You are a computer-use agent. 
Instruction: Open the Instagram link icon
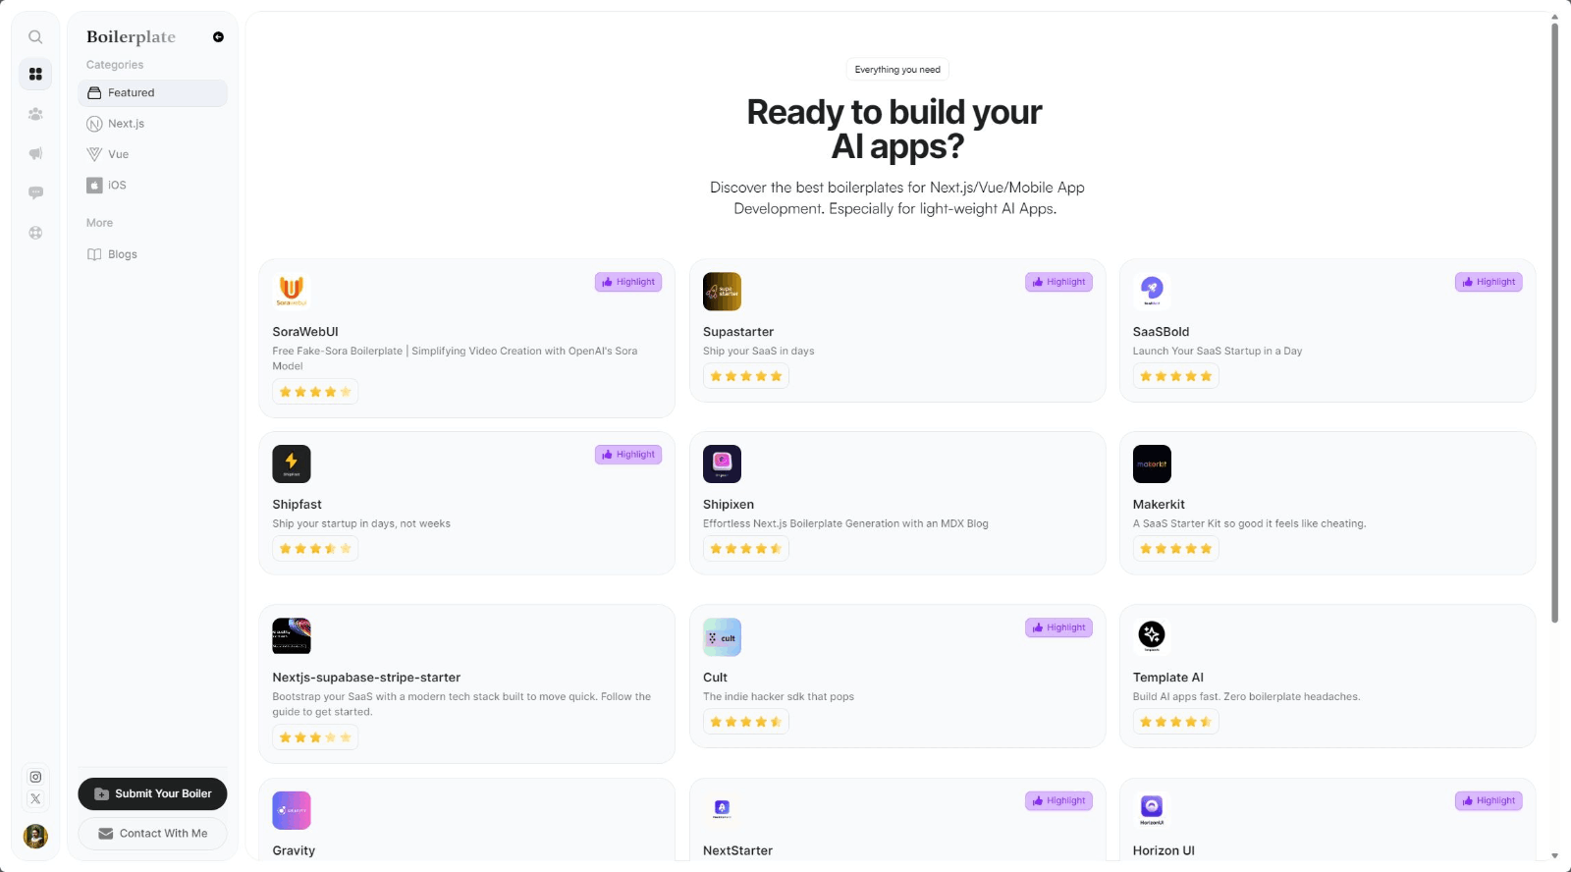[35, 777]
